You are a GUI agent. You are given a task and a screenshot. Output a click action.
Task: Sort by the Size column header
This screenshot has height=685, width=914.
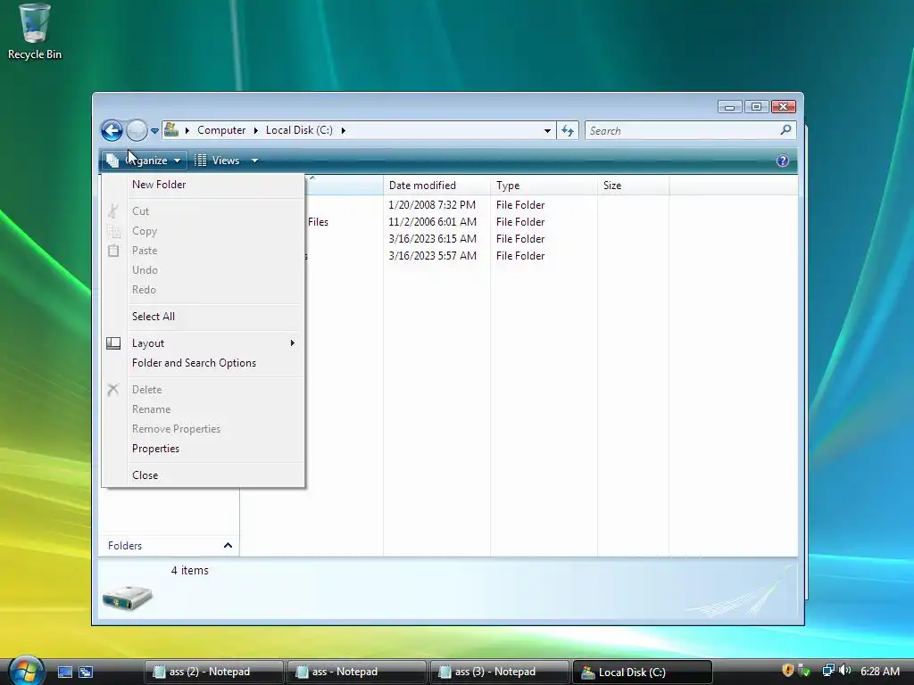(633, 186)
